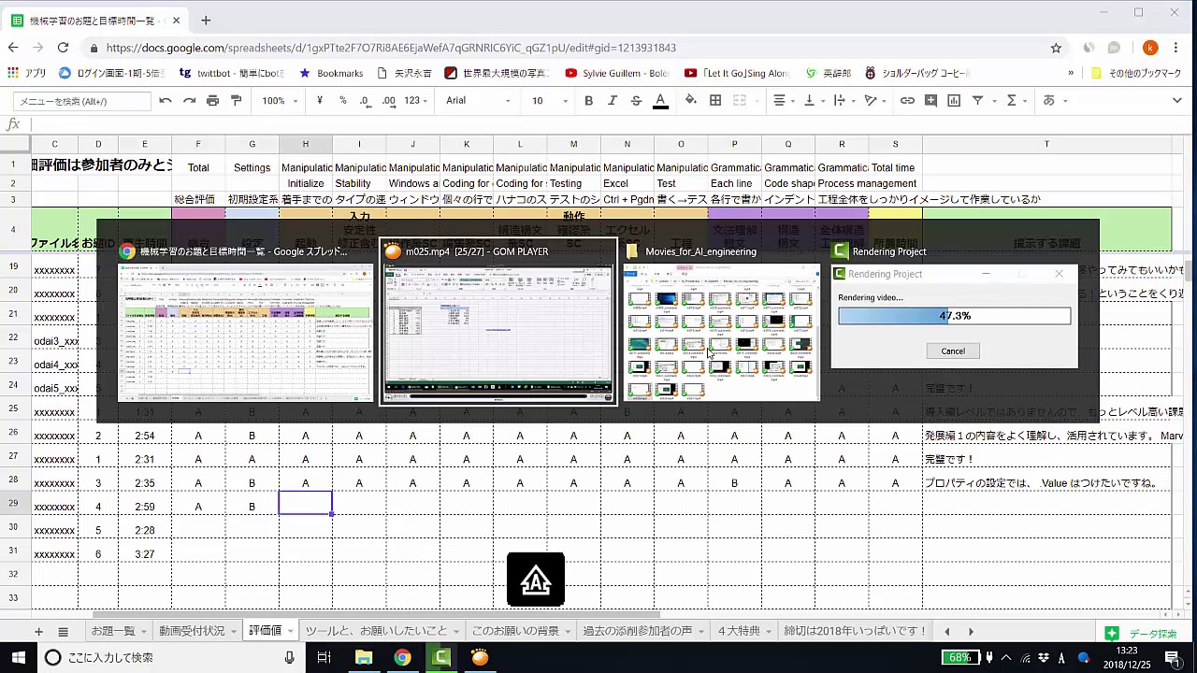The image size is (1197, 673).
Task: Click the paint format icon
Action: (x=236, y=101)
